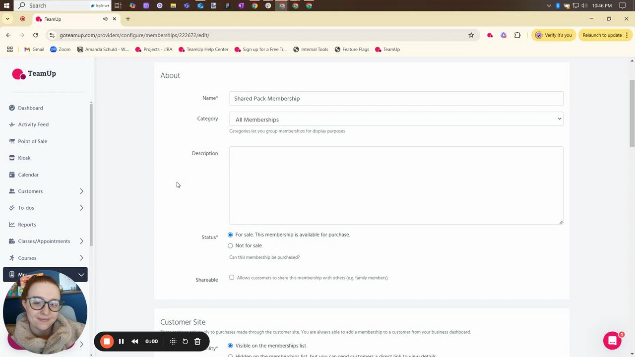Open the Category dropdown

(x=396, y=119)
